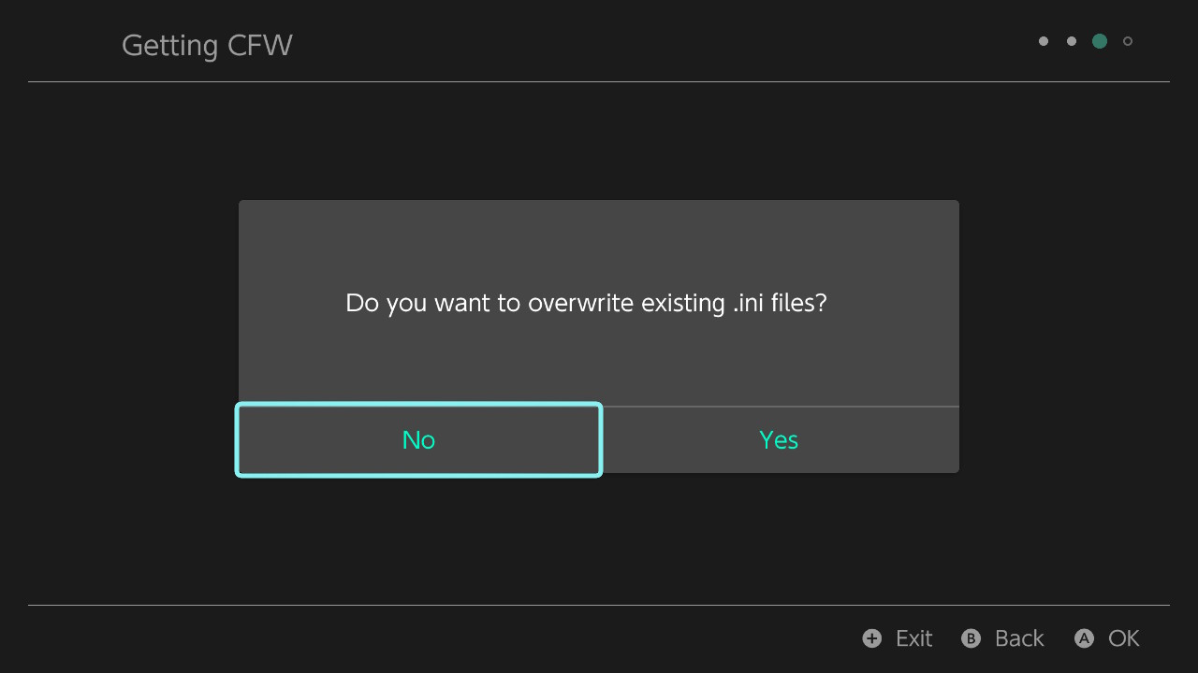Select the highlighted third progress dot
The image size is (1198, 673).
pyautogui.click(x=1100, y=41)
